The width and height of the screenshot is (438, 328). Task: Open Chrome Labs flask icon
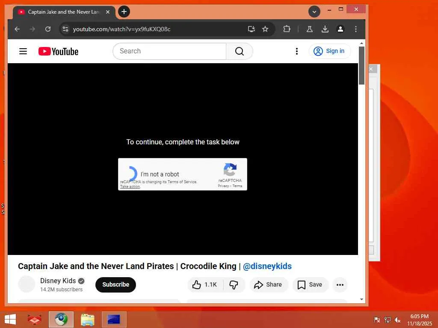pos(310,29)
